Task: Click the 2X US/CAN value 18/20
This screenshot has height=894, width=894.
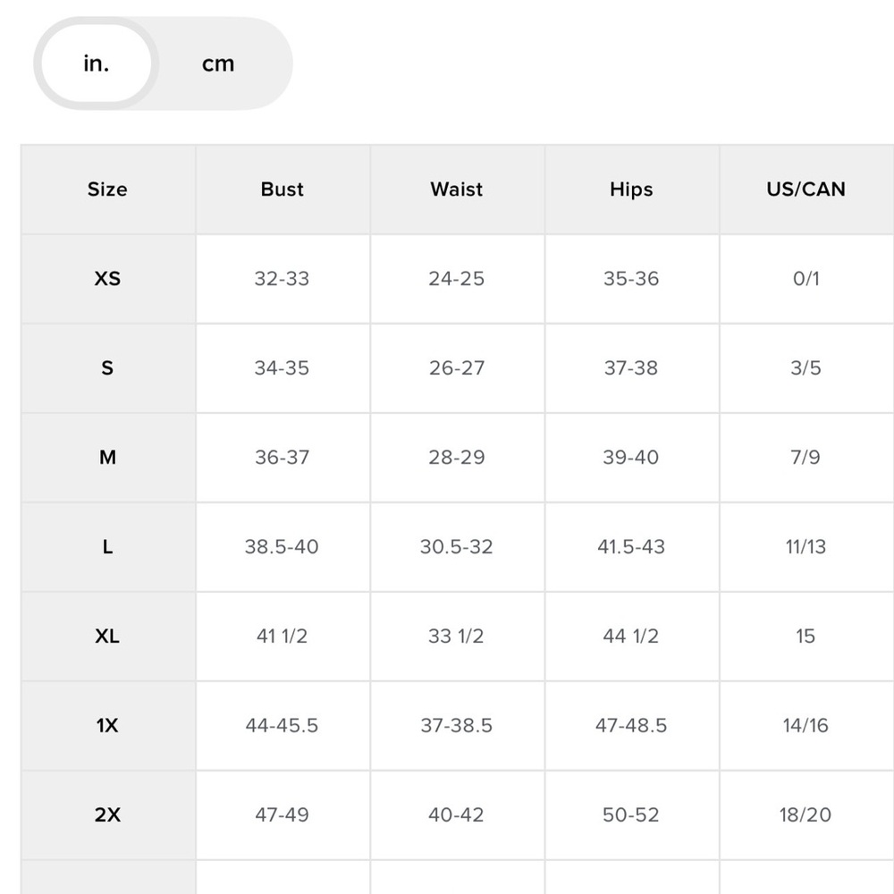Action: click(805, 815)
